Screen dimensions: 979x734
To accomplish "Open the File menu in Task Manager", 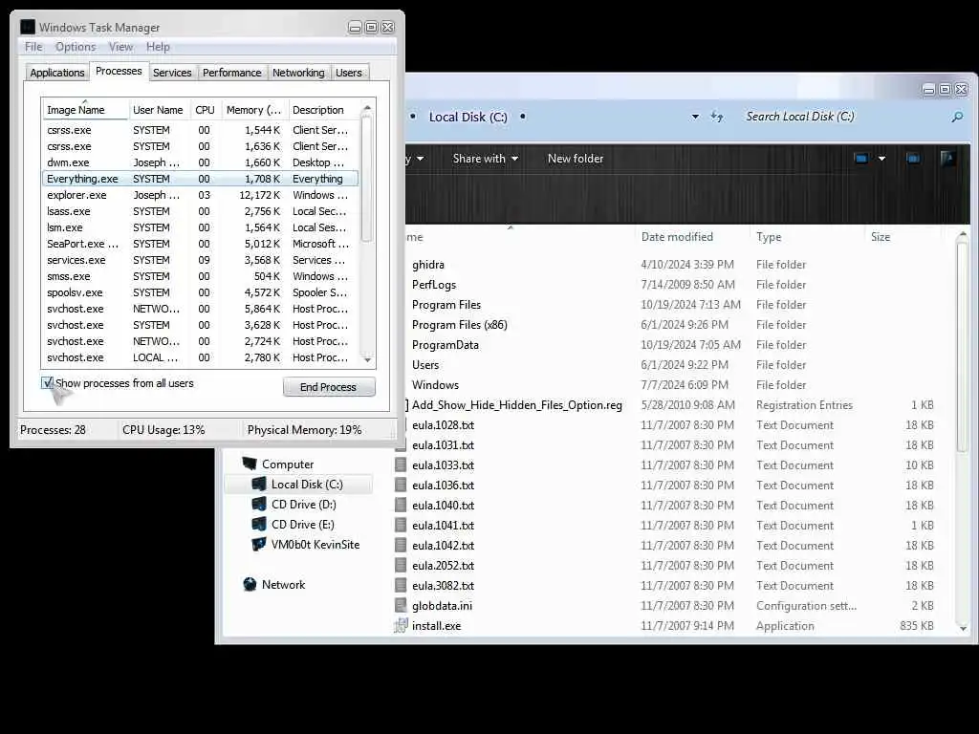I will (33, 47).
